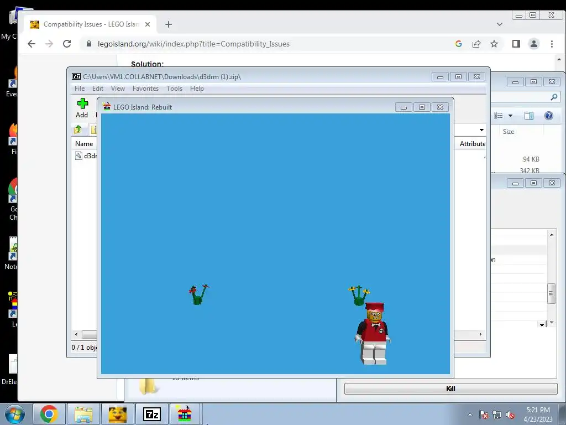Open the File menu in 7-Zip
566x425 pixels.
point(80,89)
